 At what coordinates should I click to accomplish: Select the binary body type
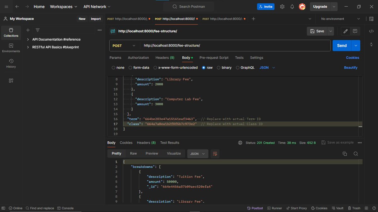click(x=224, y=68)
